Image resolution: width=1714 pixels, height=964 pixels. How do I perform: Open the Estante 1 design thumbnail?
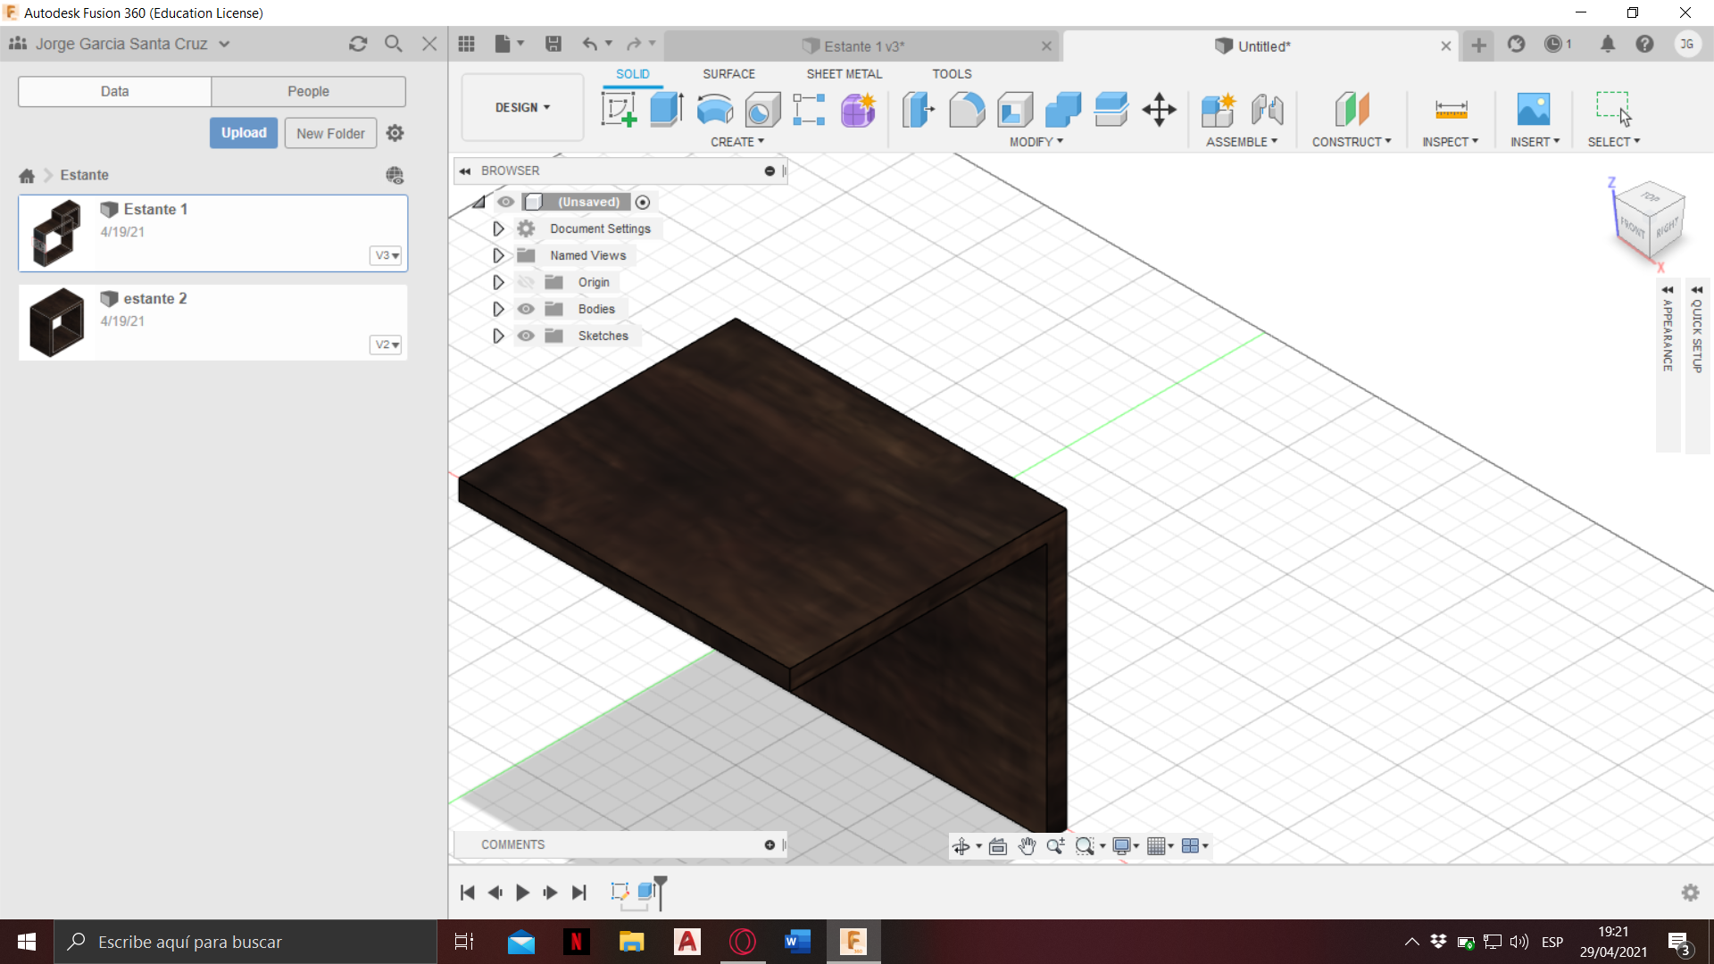pos(56,233)
